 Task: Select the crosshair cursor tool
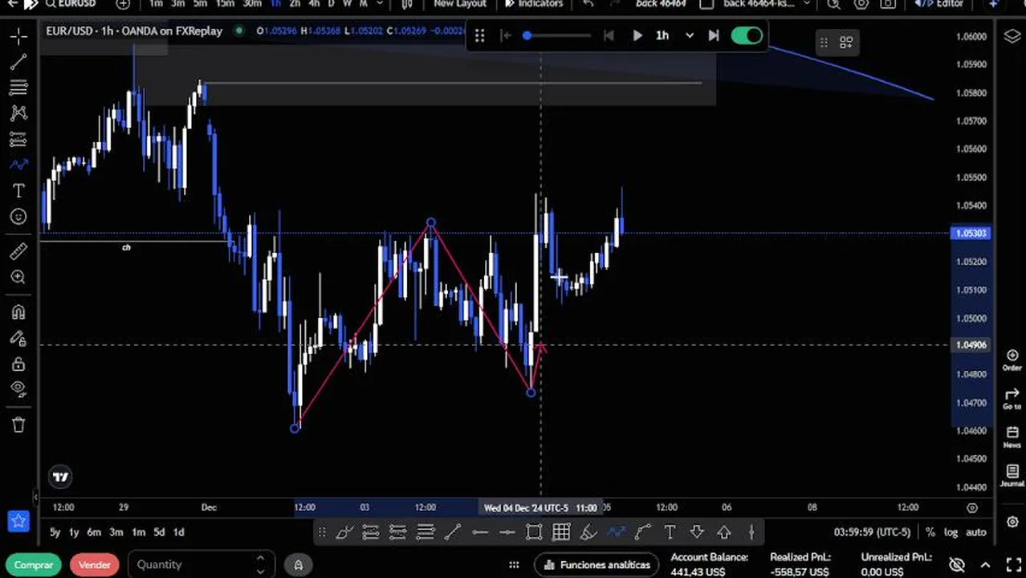tap(18, 36)
